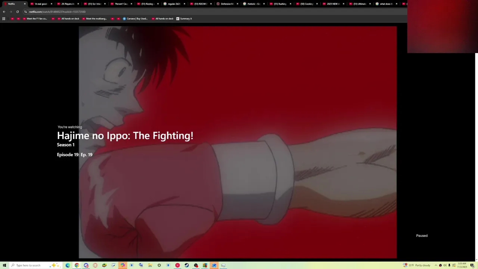Close the '(50) Cooking' tab
The height and width of the screenshot is (269, 478).
[x=317, y=4]
